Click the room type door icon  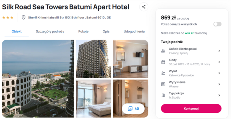pos(163,95)
